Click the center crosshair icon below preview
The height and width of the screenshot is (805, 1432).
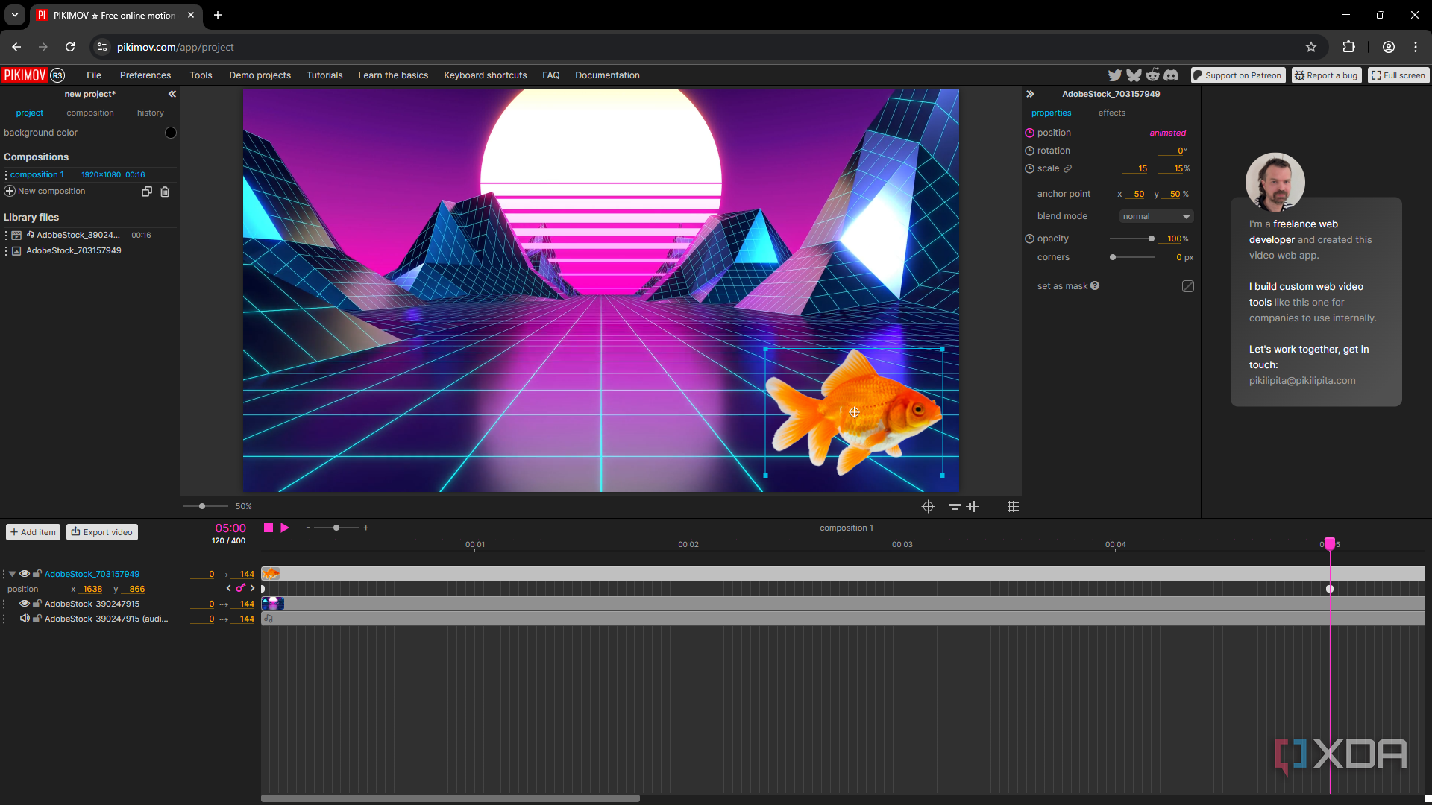[928, 506]
